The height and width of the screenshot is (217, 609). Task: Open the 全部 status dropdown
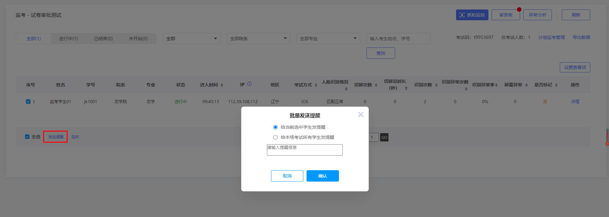click(x=191, y=39)
